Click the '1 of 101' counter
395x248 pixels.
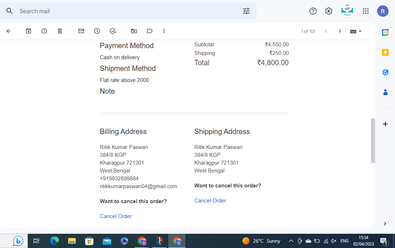(x=308, y=31)
